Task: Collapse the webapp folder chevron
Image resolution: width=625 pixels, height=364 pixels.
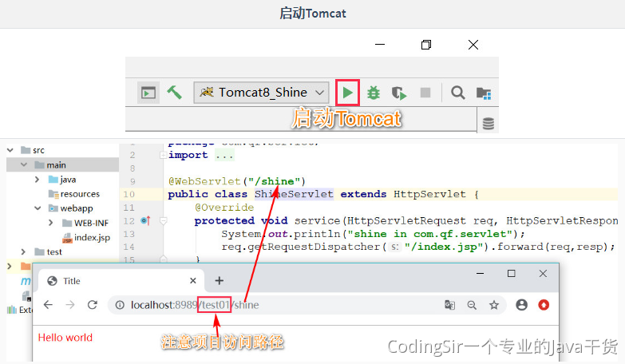Action: tap(38, 208)
